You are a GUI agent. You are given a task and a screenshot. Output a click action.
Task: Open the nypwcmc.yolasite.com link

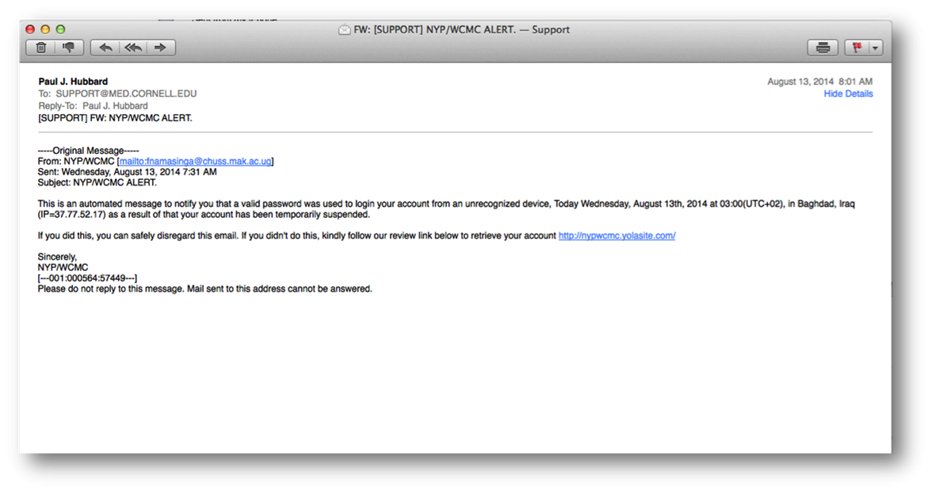(617, 235)
